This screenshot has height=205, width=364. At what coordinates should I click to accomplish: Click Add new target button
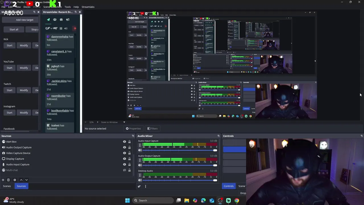[x=20, y=20]
